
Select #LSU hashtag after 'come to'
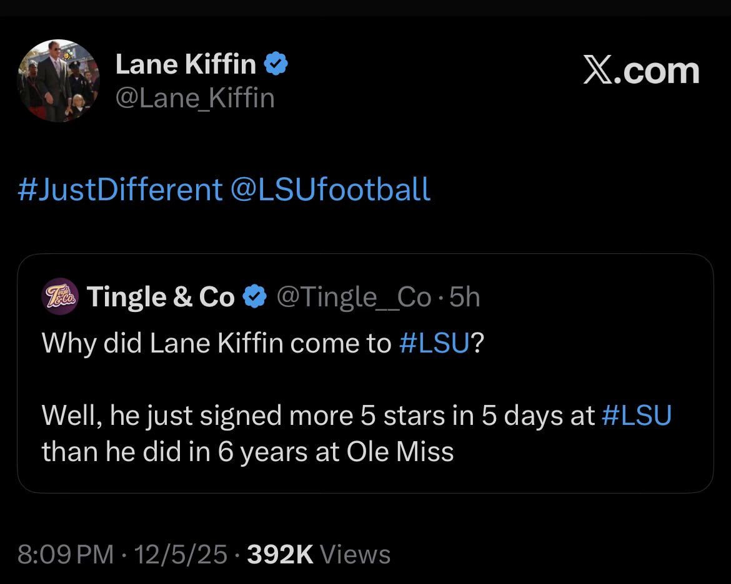433,344
